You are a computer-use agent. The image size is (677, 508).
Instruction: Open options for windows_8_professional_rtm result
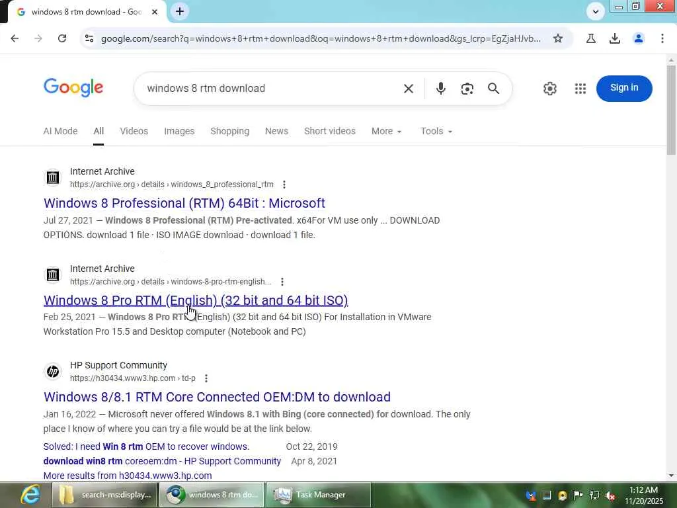(284, 185)
